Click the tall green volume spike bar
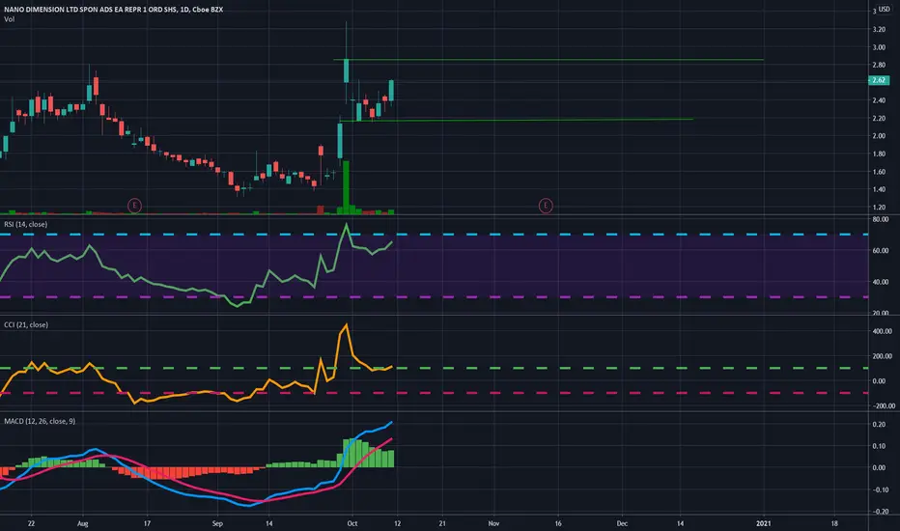900x531 pixels. pos(346,187)
